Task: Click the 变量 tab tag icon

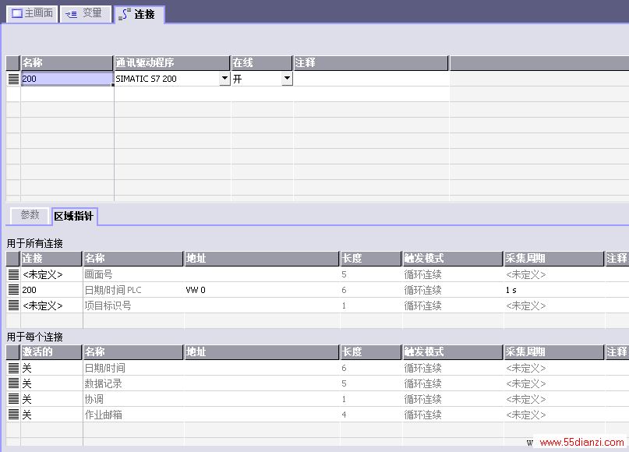Action: pyautogui.click(x=72, y=15)
